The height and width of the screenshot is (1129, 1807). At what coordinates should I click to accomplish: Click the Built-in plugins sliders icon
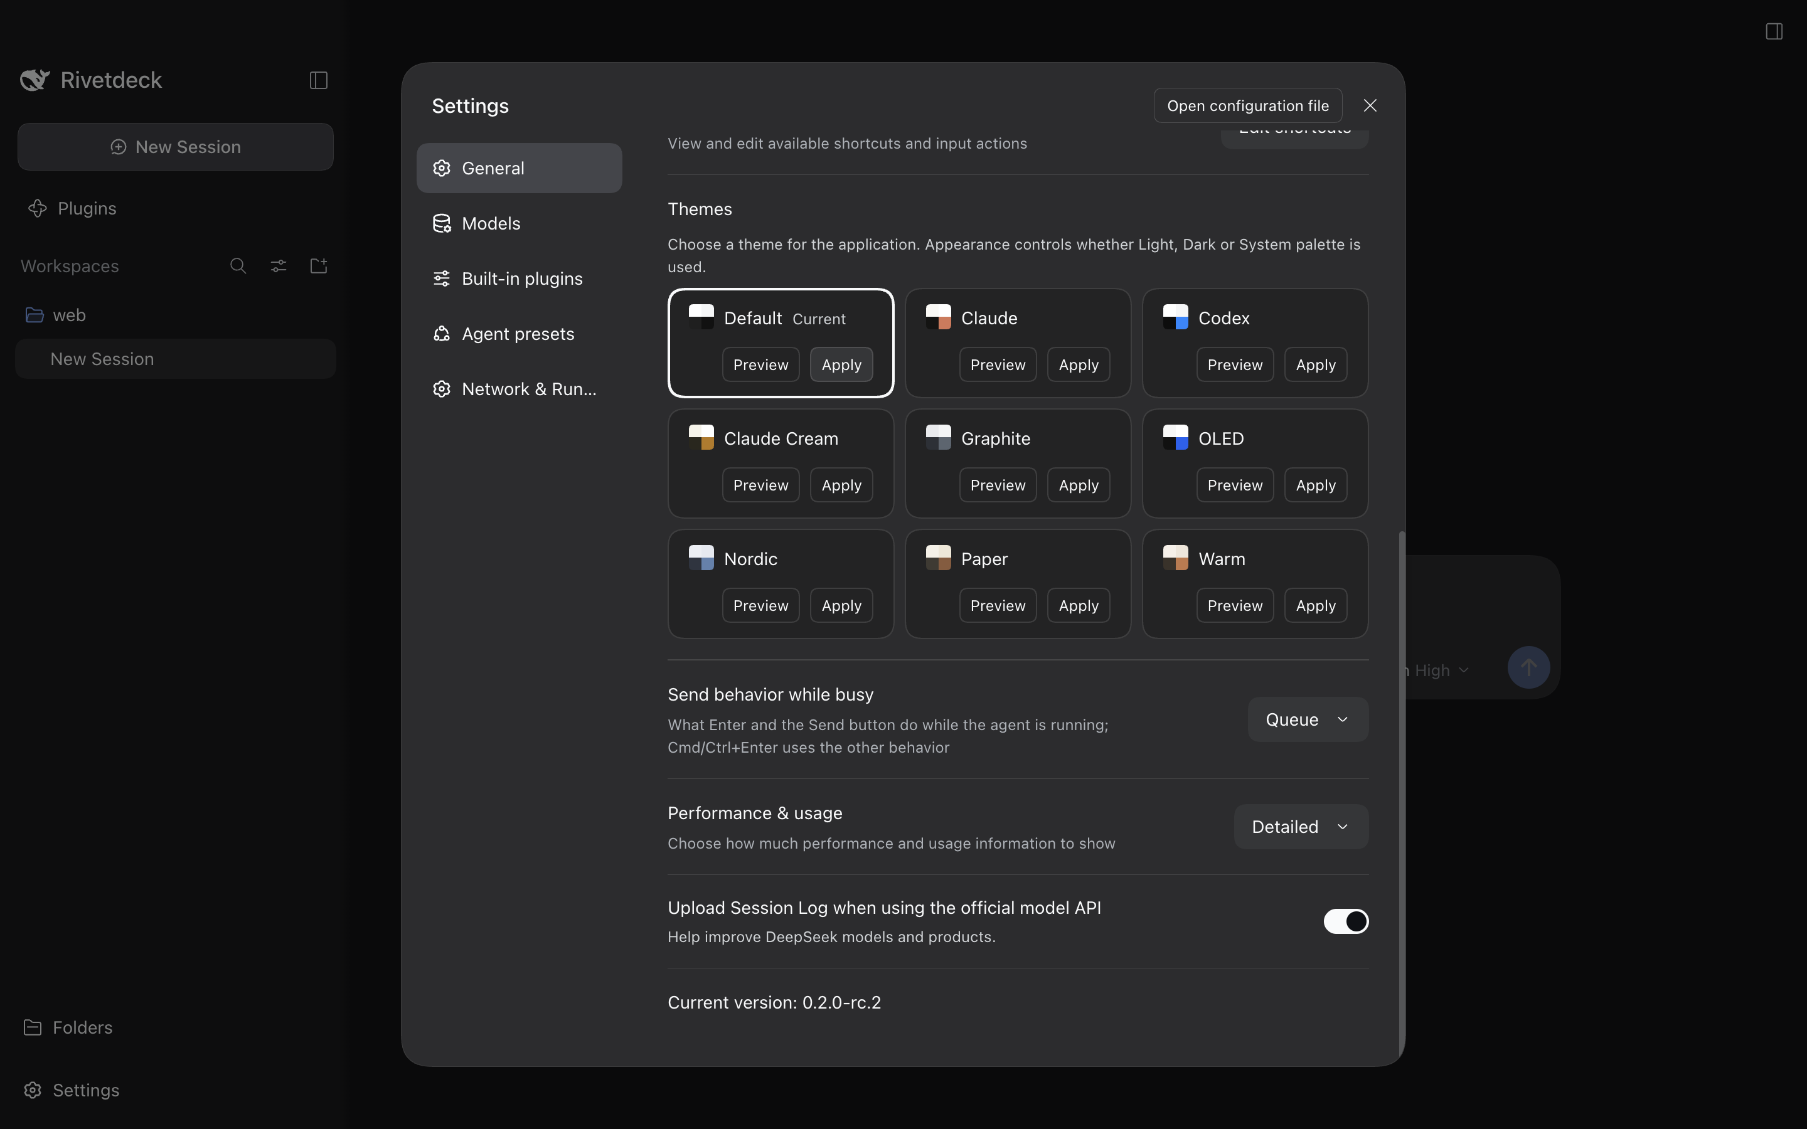pos(442,278)
